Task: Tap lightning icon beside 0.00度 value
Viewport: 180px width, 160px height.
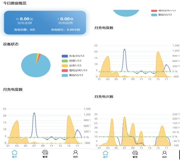Action: pyautogui.click(x=58, y=19)
